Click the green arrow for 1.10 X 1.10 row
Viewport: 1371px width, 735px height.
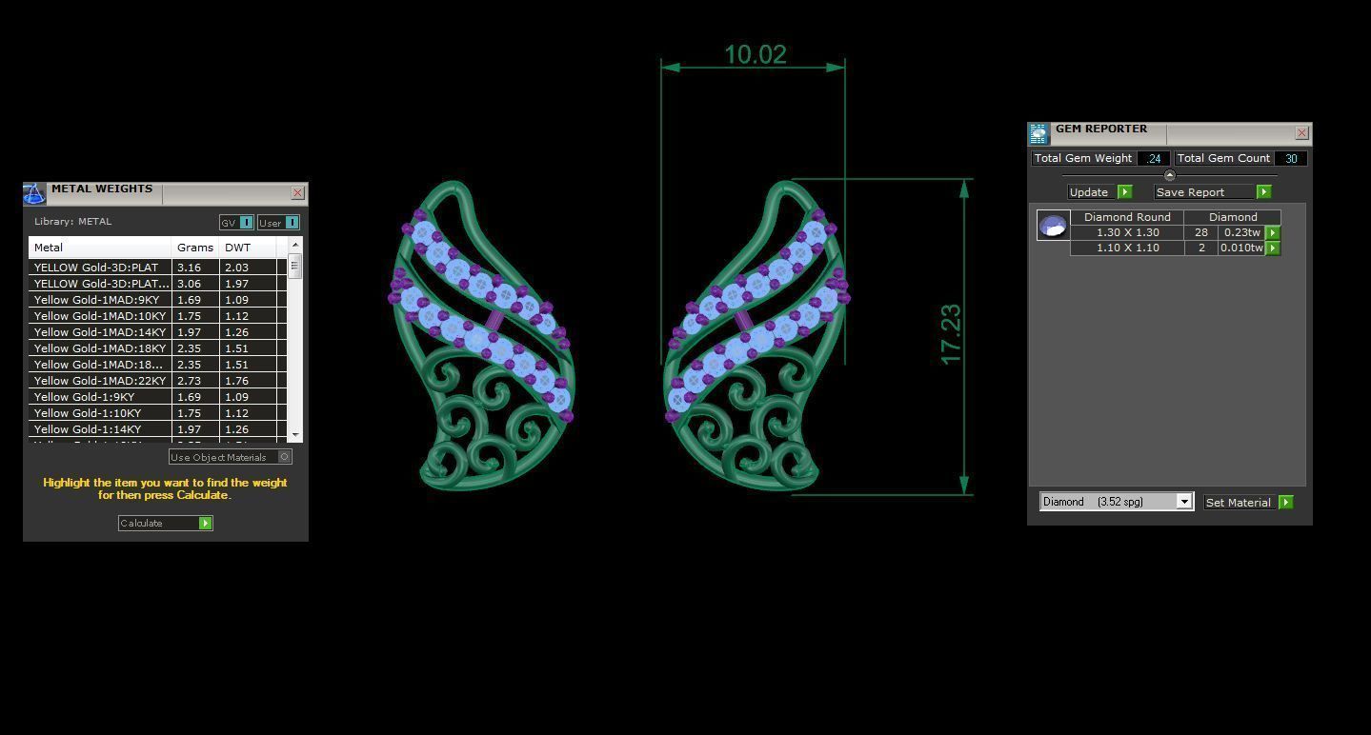pyautogui.click(x=1272, y=248)
